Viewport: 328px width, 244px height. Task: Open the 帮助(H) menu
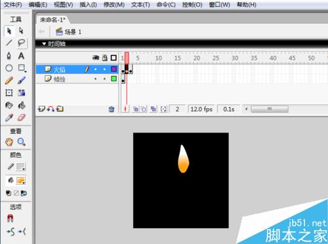(247, 5)
